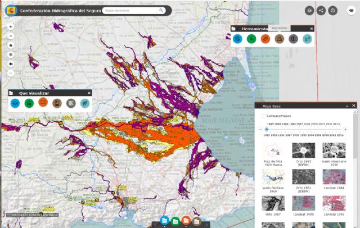Collapse the Mapa Base panel
360x228 pixels.
346,105
